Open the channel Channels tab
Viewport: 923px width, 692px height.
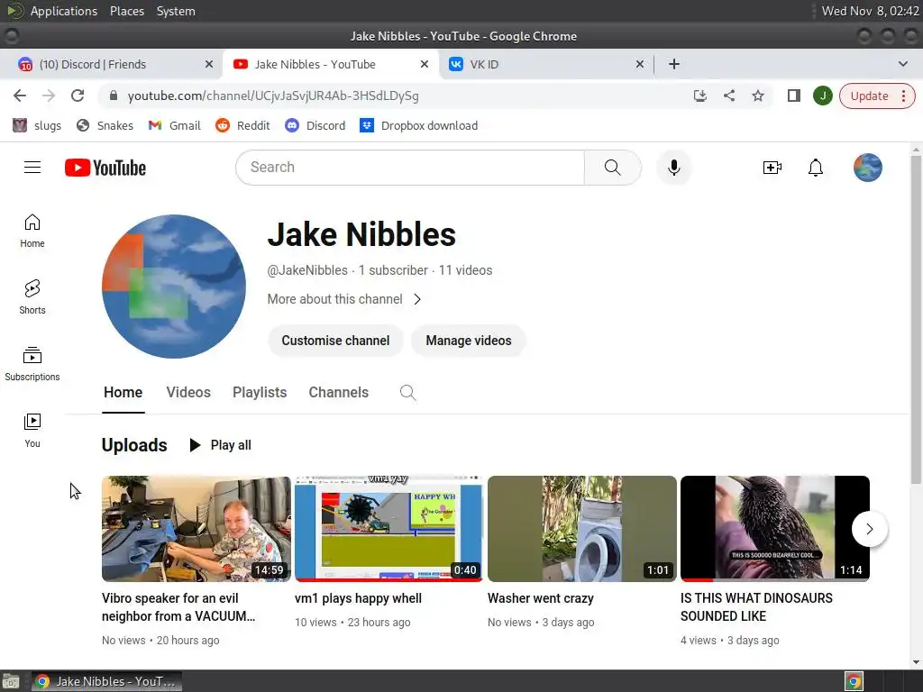[339, 393]
